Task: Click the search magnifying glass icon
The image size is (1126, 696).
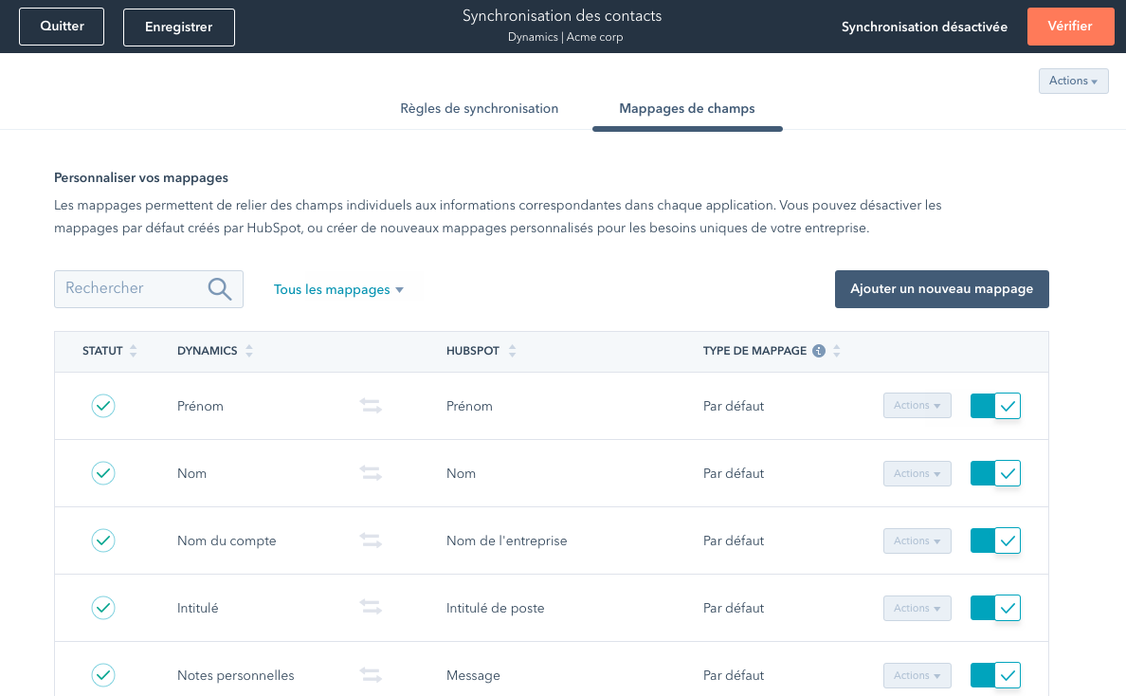Action: tap(220, 289)
